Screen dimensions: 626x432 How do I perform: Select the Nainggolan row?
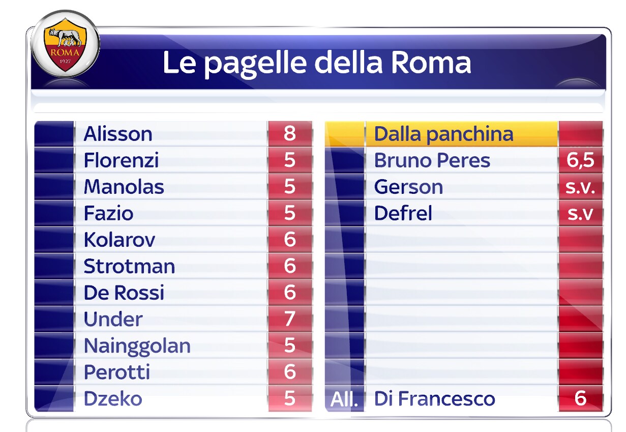point(173,345)
